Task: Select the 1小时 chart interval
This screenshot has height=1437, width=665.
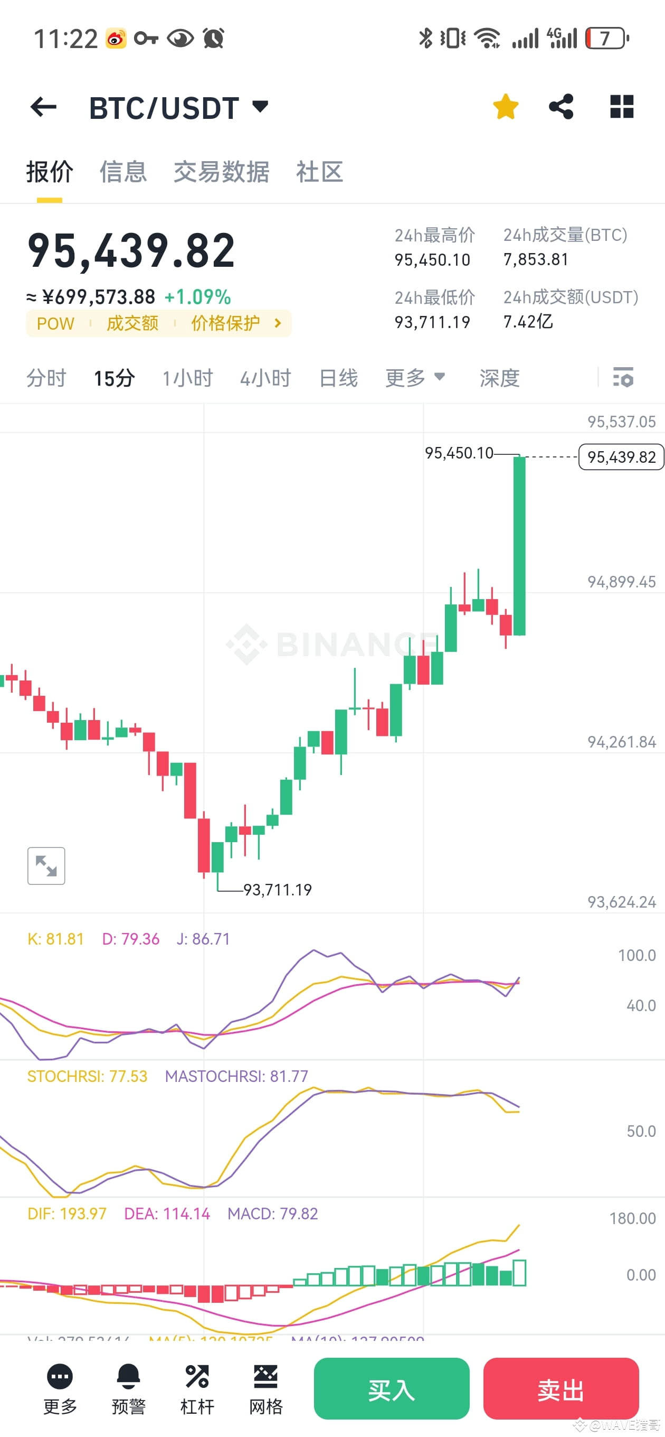Action: [x=188, y=378]
